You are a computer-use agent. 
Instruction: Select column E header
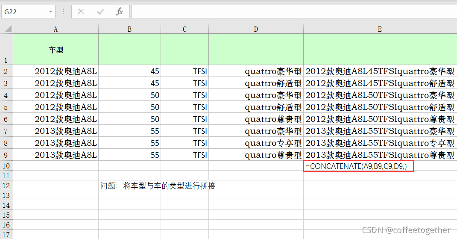[380, 29]
